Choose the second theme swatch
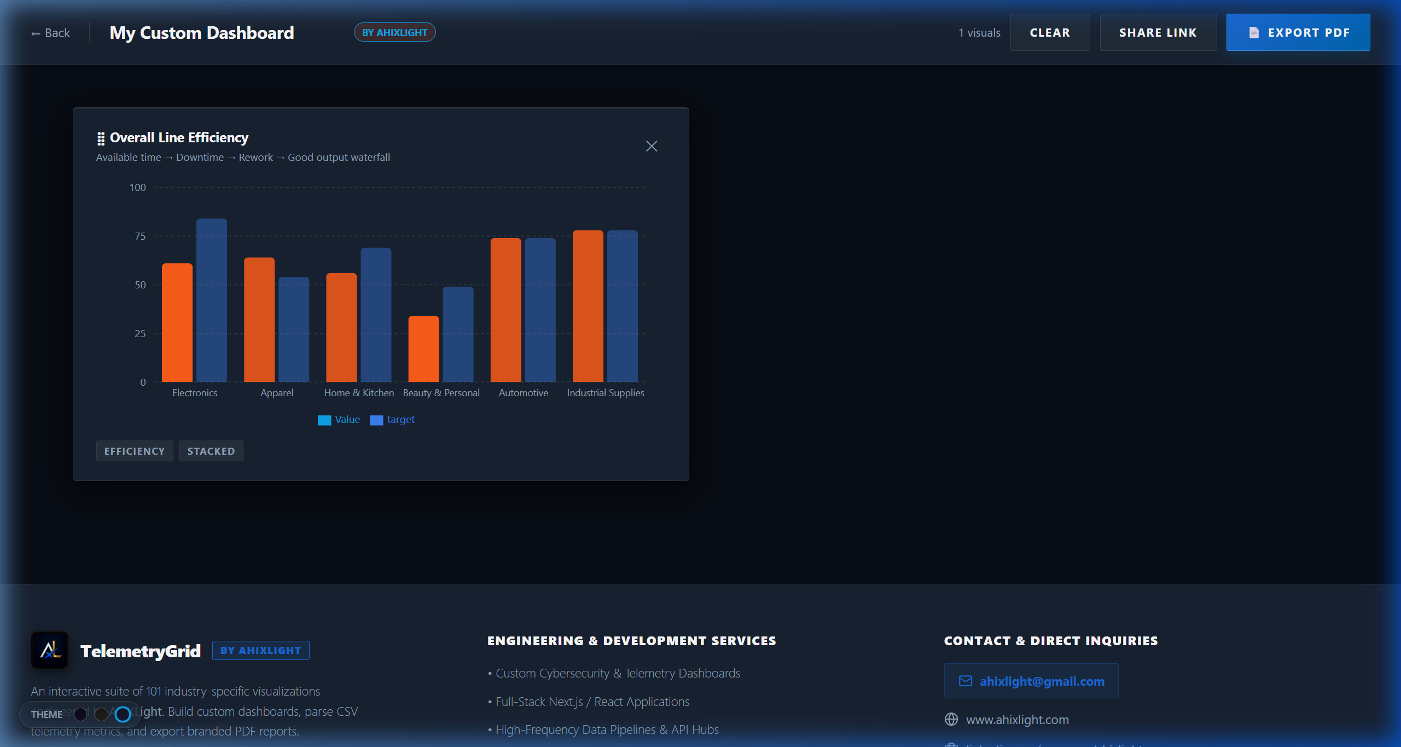 pyautogui.click(x=101, y=714)
